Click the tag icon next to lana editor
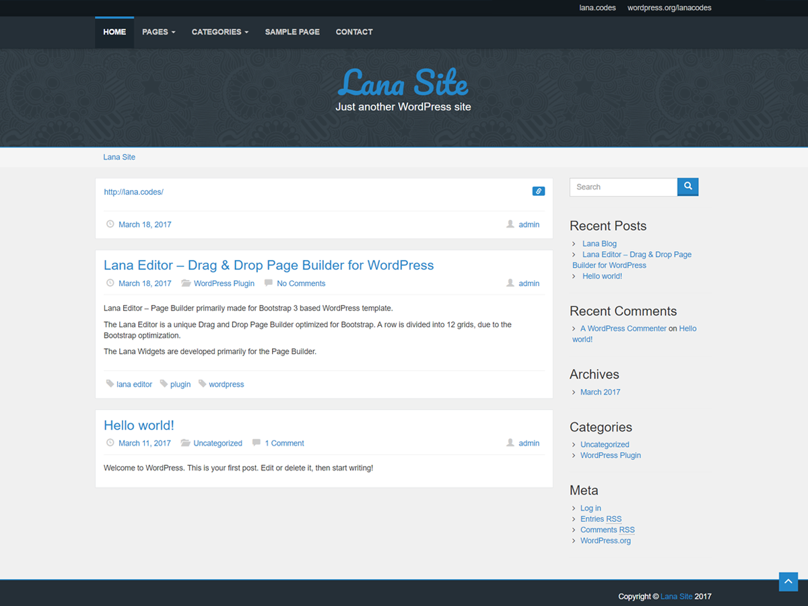808x606 pixels. (x=110, y=384)
